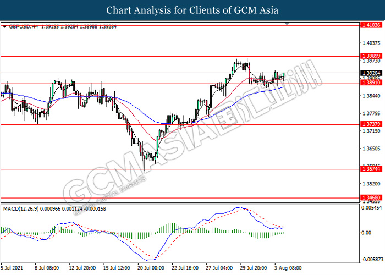385x275 pixels.
Task: Select the 1.35744 red price label
Action: point(371,169)
